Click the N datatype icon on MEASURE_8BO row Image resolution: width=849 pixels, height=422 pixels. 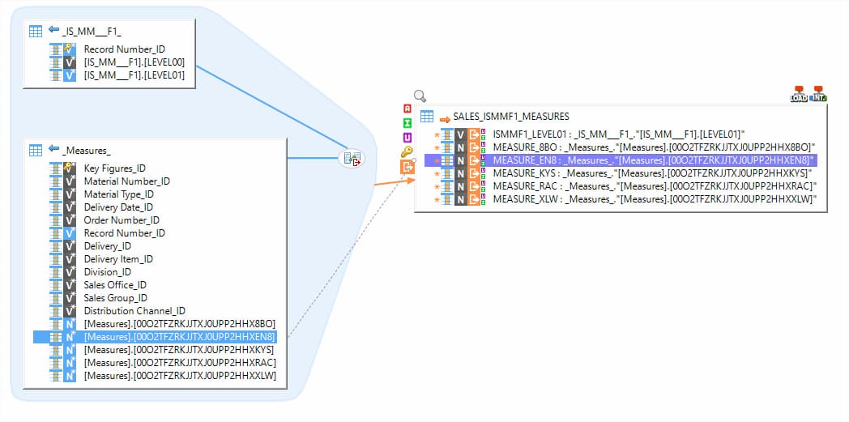tap(461, 147)
